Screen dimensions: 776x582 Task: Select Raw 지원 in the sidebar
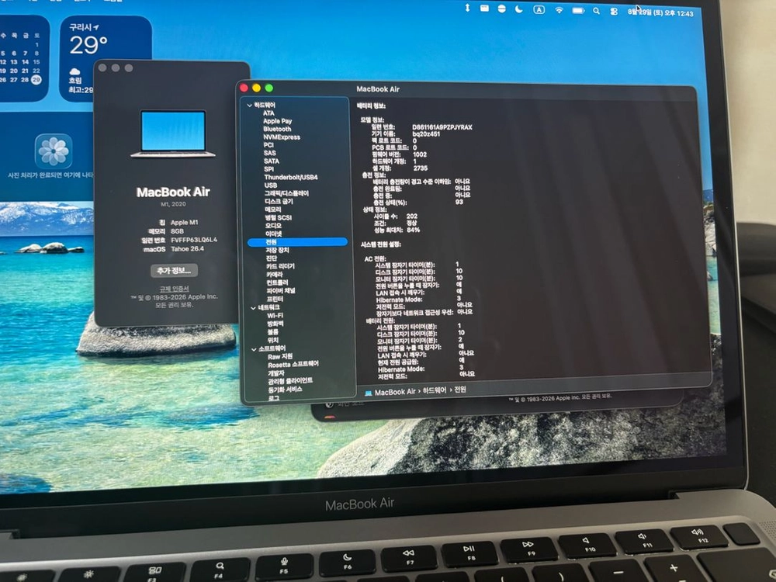coord(280,356)
